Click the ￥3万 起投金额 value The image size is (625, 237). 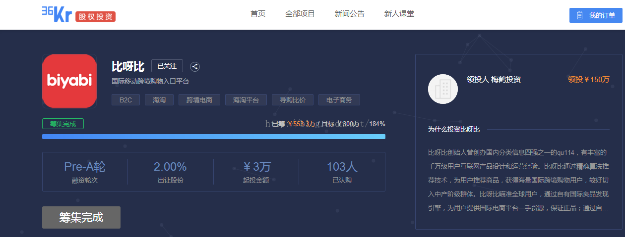(x=256, y=167)
